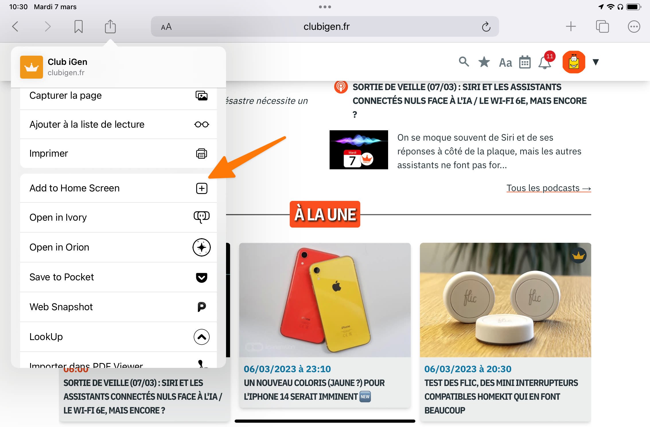Tap the Safari forward arrow
The height and width of the screenshot is (427, 650).
(48, 27)
